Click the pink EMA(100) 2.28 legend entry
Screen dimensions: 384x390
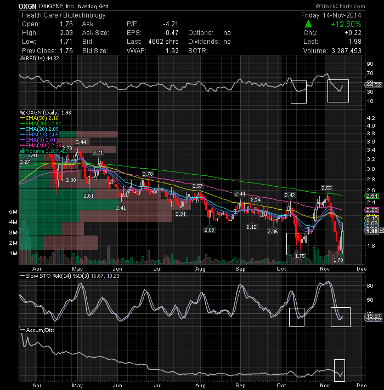(41, 146)
